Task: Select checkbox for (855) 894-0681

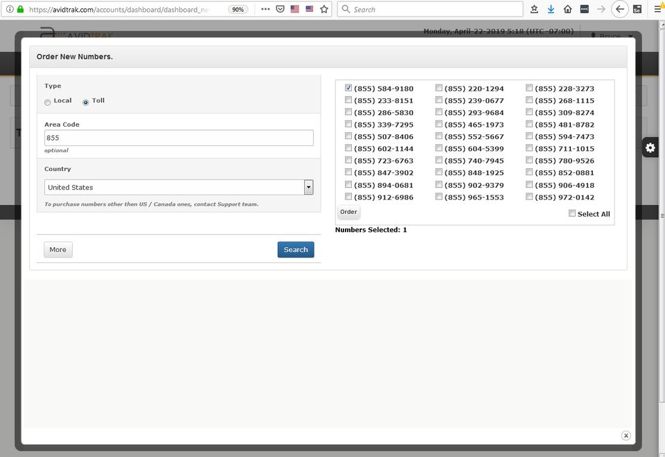Action: [x=348, y=184]
